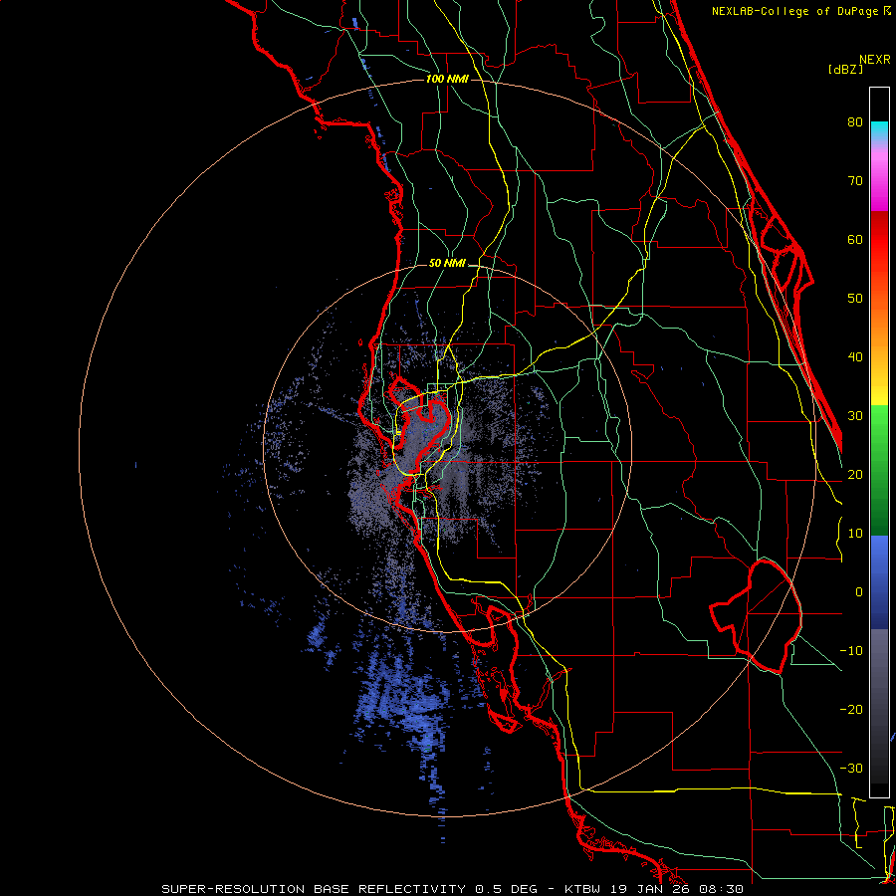Click the positive 10 value on the dBZ scale
Viewport: 896px width, 896px height.
(855, 534)
